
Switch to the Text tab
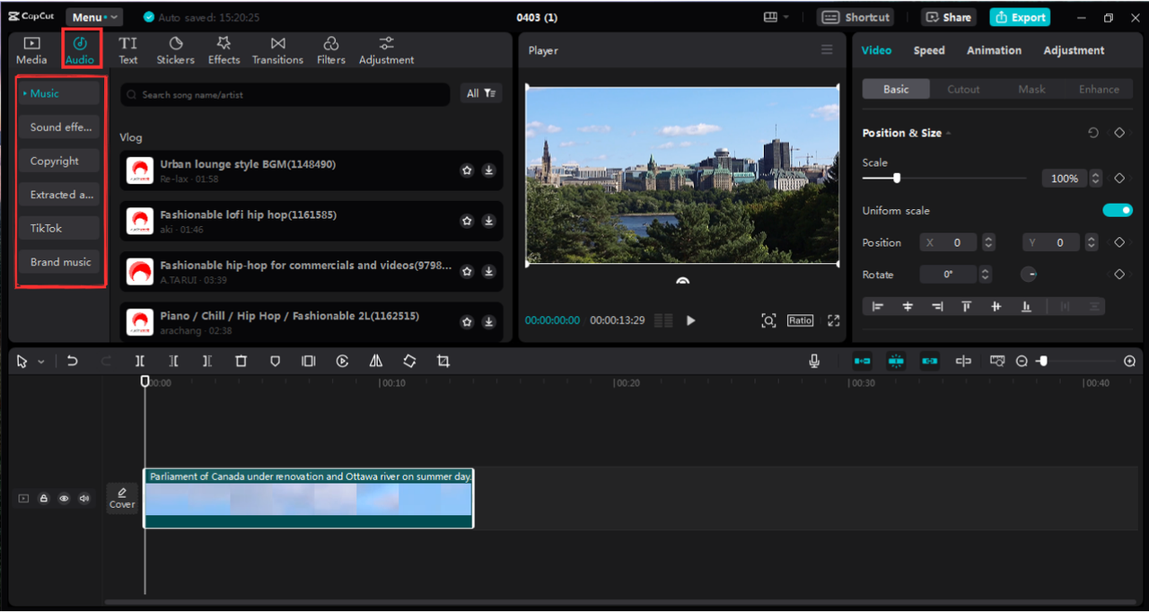[127, 49]
